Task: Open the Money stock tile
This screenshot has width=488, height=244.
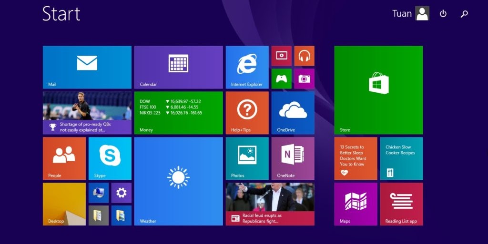Action: 179,113
